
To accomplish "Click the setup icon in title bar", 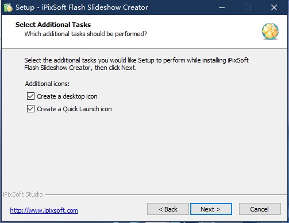I will [x=8, y=7].
